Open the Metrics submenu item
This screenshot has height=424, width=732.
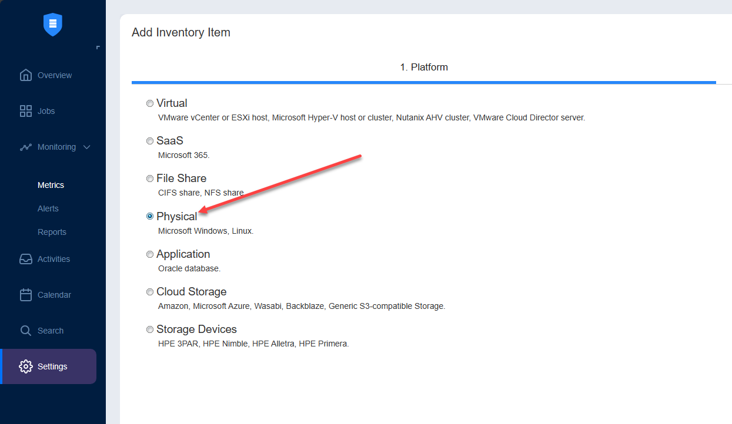pos(51,185)
